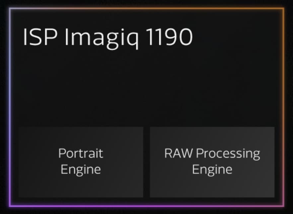This screenshot has height=214, width=293.
Task: Click the orange top border of the card
Action: [x=187, y=8]
